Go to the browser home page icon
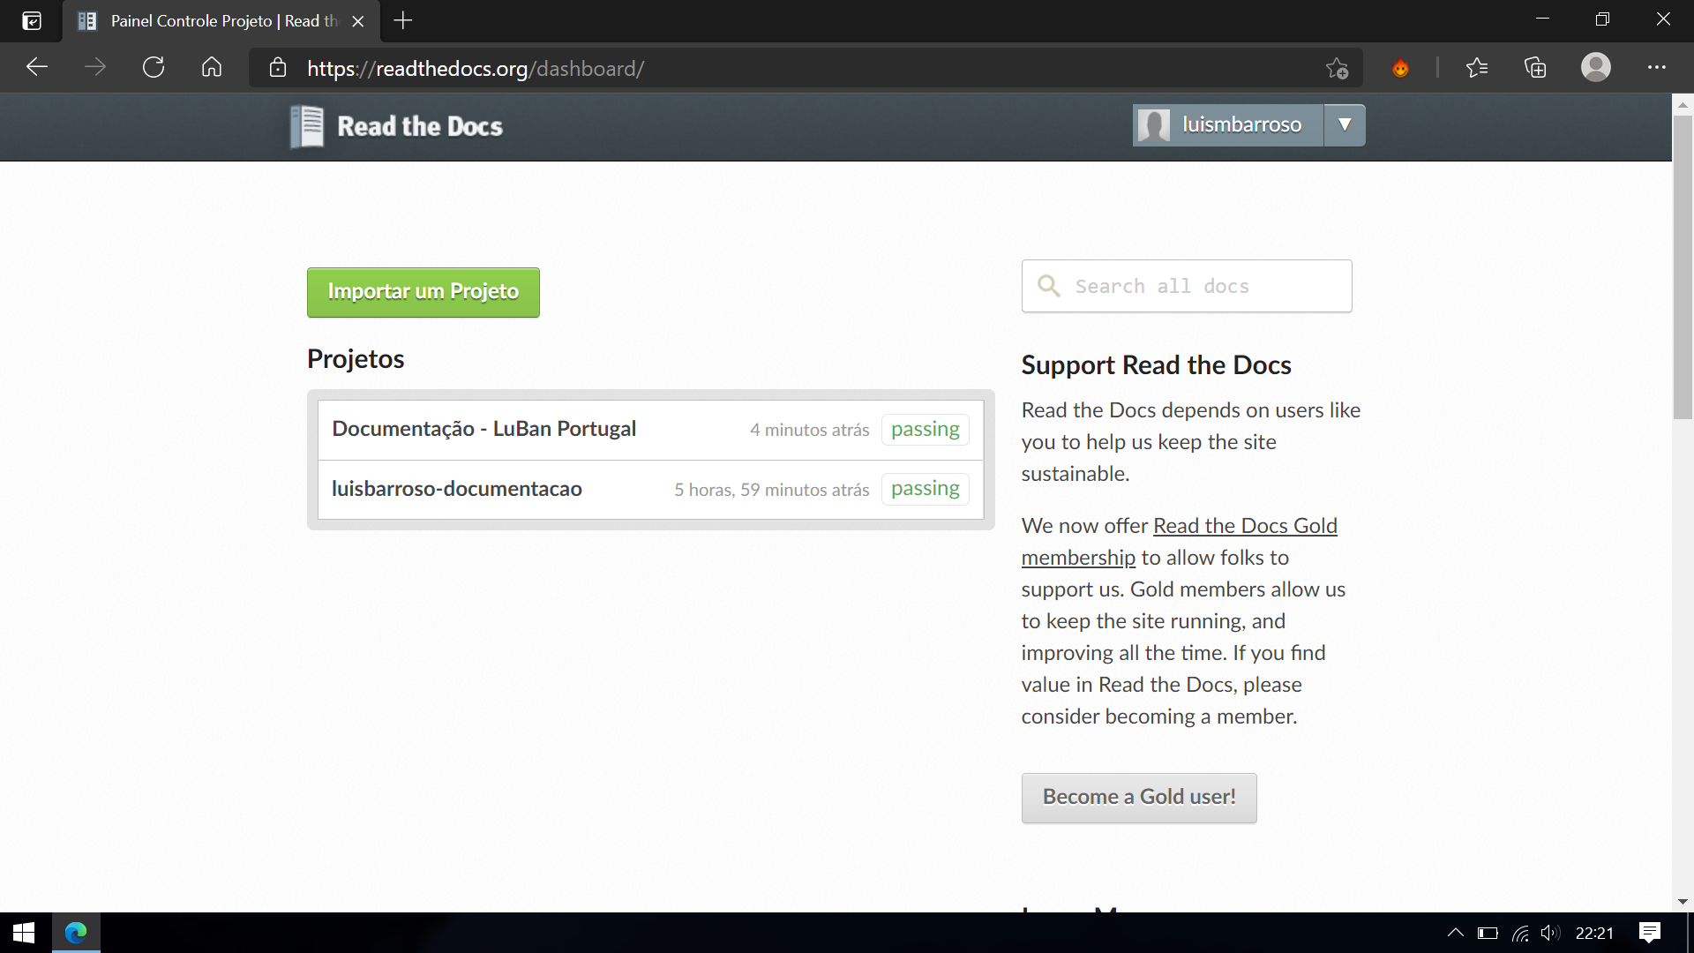Screen dimensions: 1694x953 (212, 68)
